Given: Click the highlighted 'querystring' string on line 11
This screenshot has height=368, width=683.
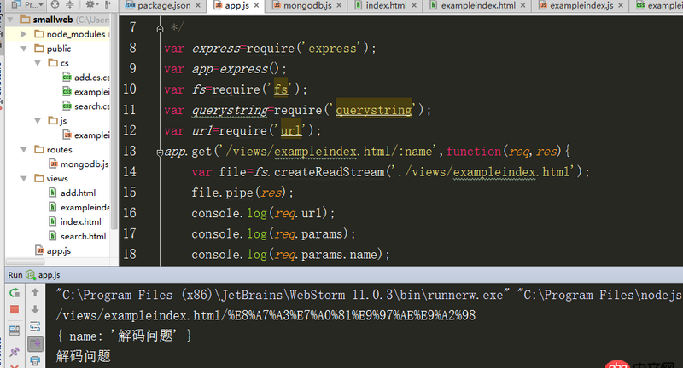Looking at the screenshot, I should pyautogui.click(x=374, y=110).
